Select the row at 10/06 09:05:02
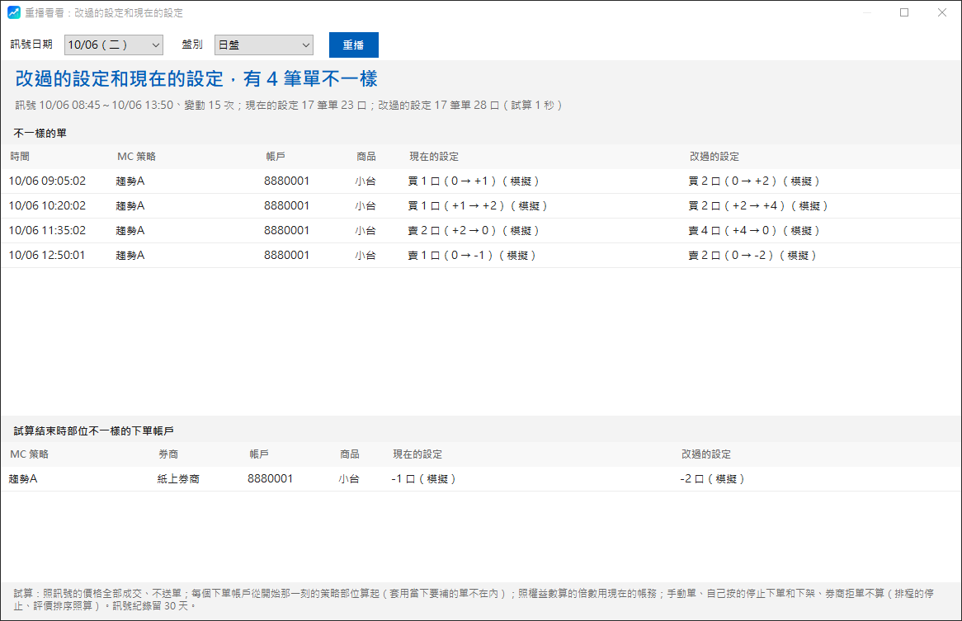 (481, 181)
